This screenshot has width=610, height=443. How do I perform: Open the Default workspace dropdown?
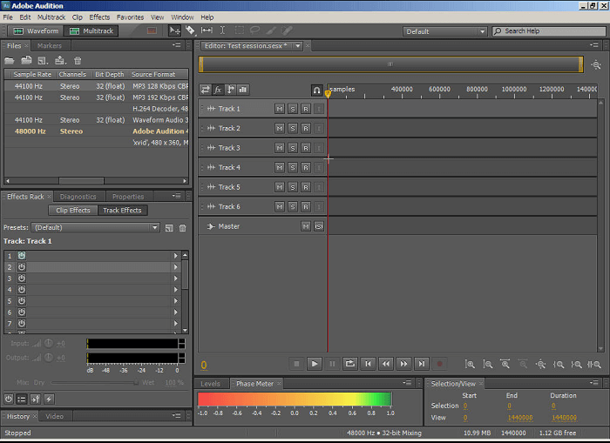[x=444, y=31]
